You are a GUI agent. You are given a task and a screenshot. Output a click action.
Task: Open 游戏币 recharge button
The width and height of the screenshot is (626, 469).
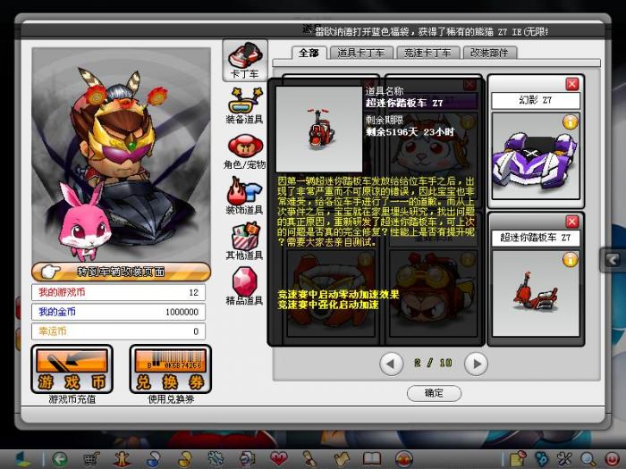(x=72, y=369)
